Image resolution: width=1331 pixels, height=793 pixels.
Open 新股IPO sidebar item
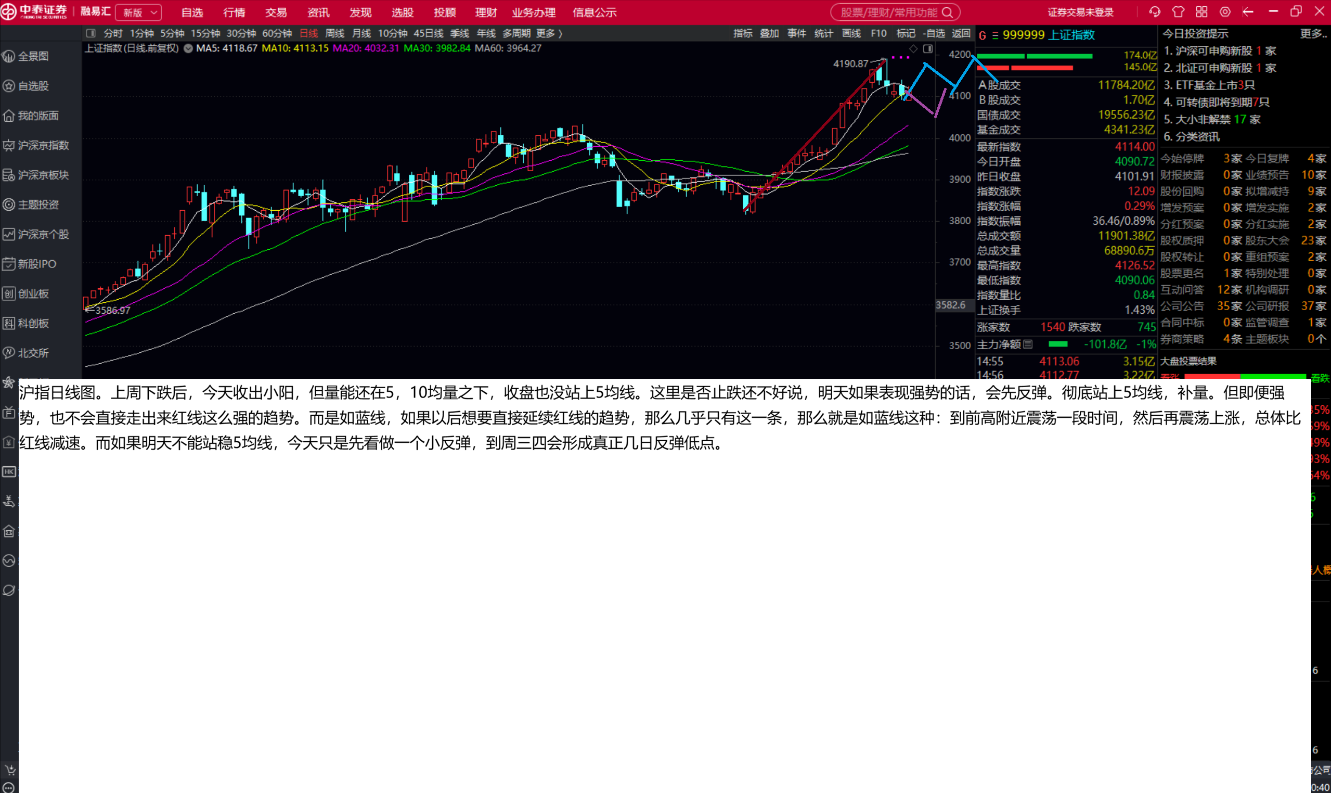[x=36, y=264]
